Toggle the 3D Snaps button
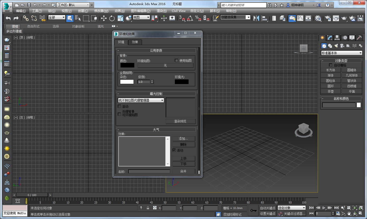Viewport: 367px width, 219px height. 182,18
